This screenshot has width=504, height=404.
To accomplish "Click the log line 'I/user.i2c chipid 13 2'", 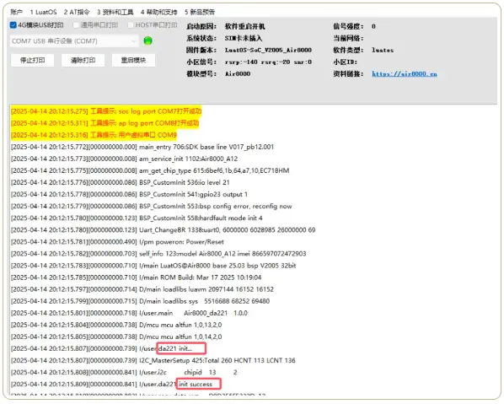I will point(124,373).
